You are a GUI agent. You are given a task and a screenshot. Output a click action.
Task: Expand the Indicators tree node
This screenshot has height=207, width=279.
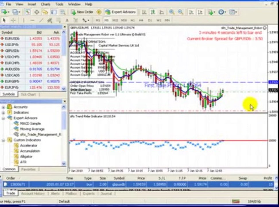[x=3, y=113]
